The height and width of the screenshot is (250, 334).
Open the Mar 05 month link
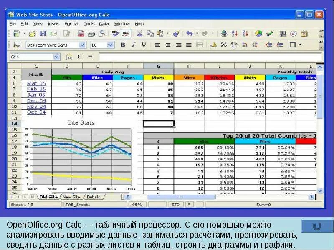[x=36, y=83]
